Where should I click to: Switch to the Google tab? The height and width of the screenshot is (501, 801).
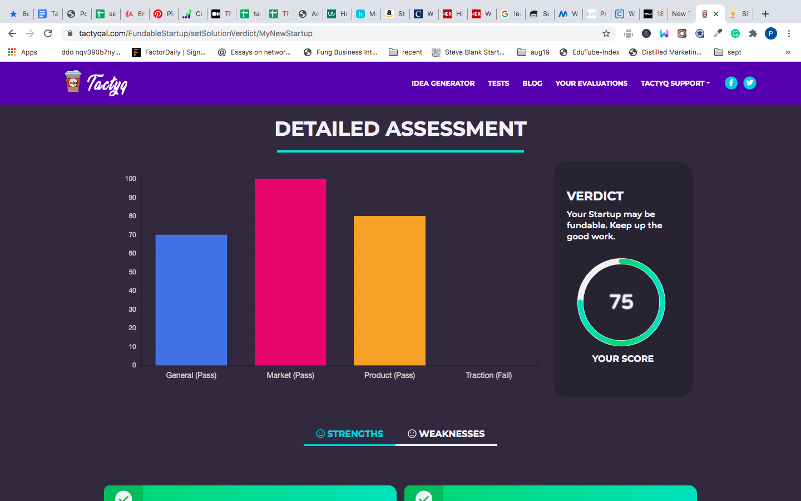coord(511,14)
